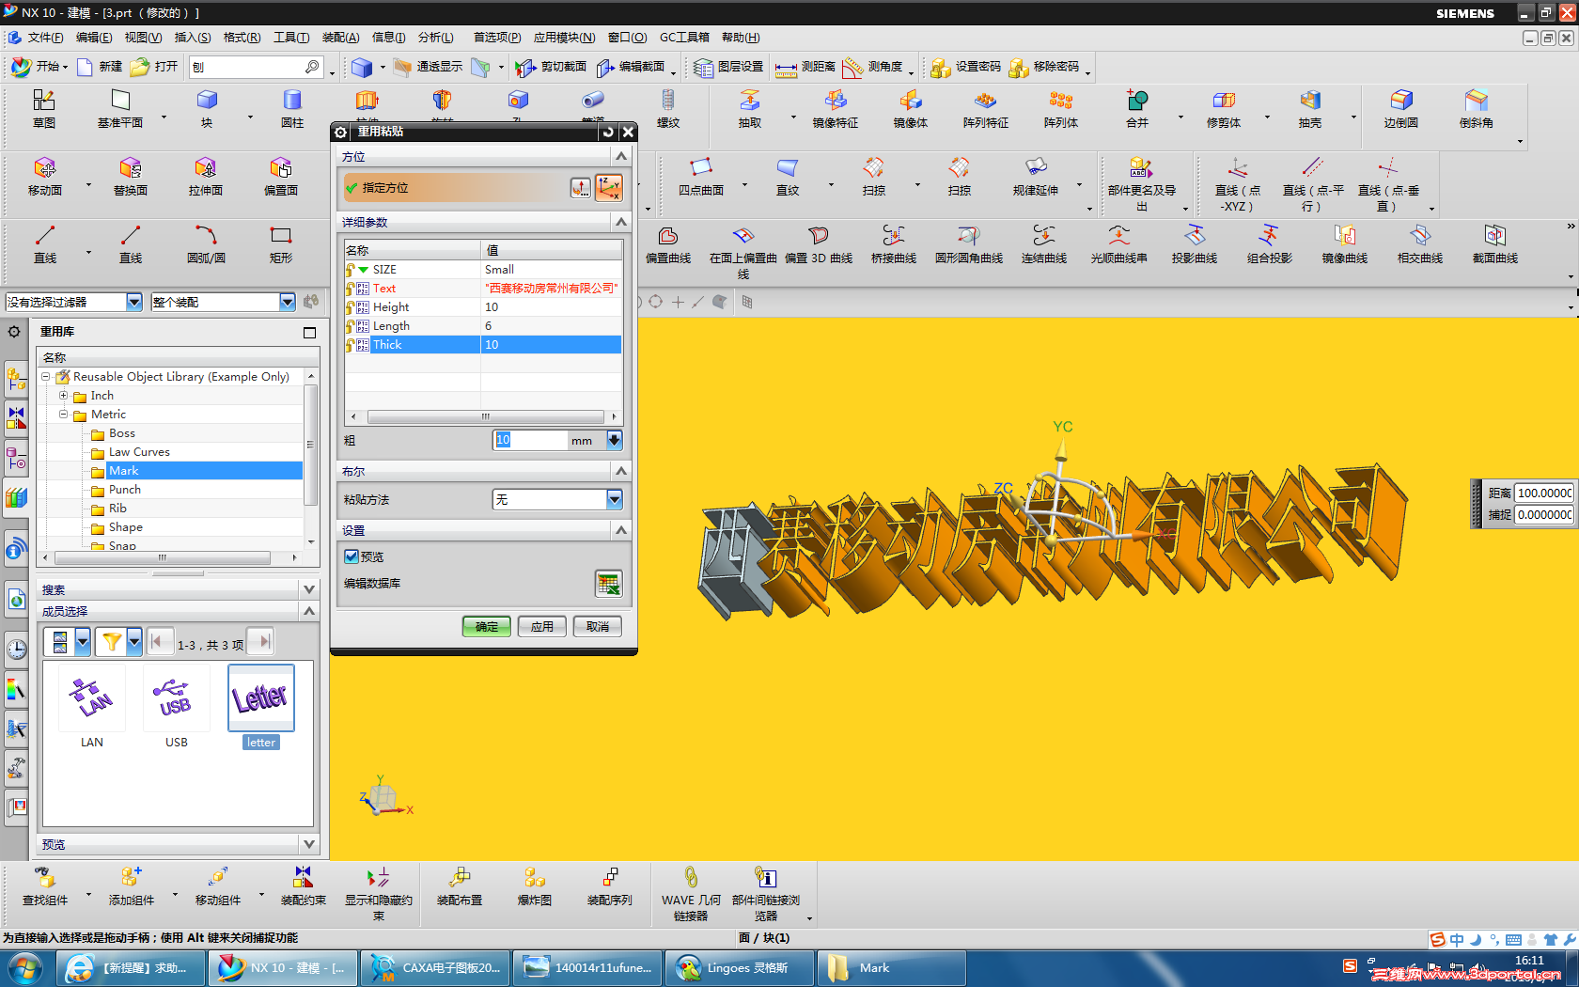Image resolution: width=1579 pixels, height=987 pixels.
Task: Create a 圆柱 cylinder feature
Action: coord(292,109)
